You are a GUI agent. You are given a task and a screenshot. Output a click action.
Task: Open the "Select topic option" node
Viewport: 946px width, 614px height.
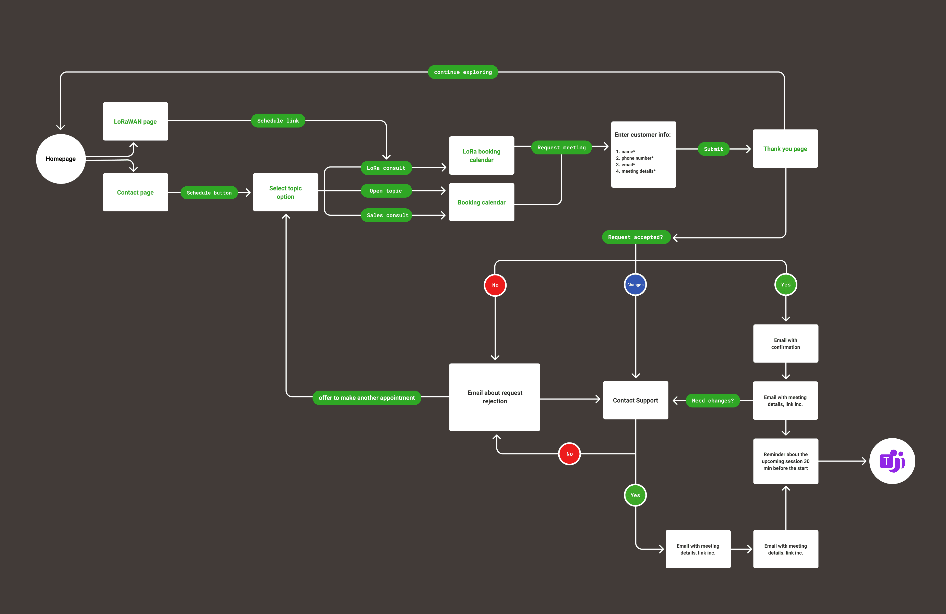[x=285, y=192]
